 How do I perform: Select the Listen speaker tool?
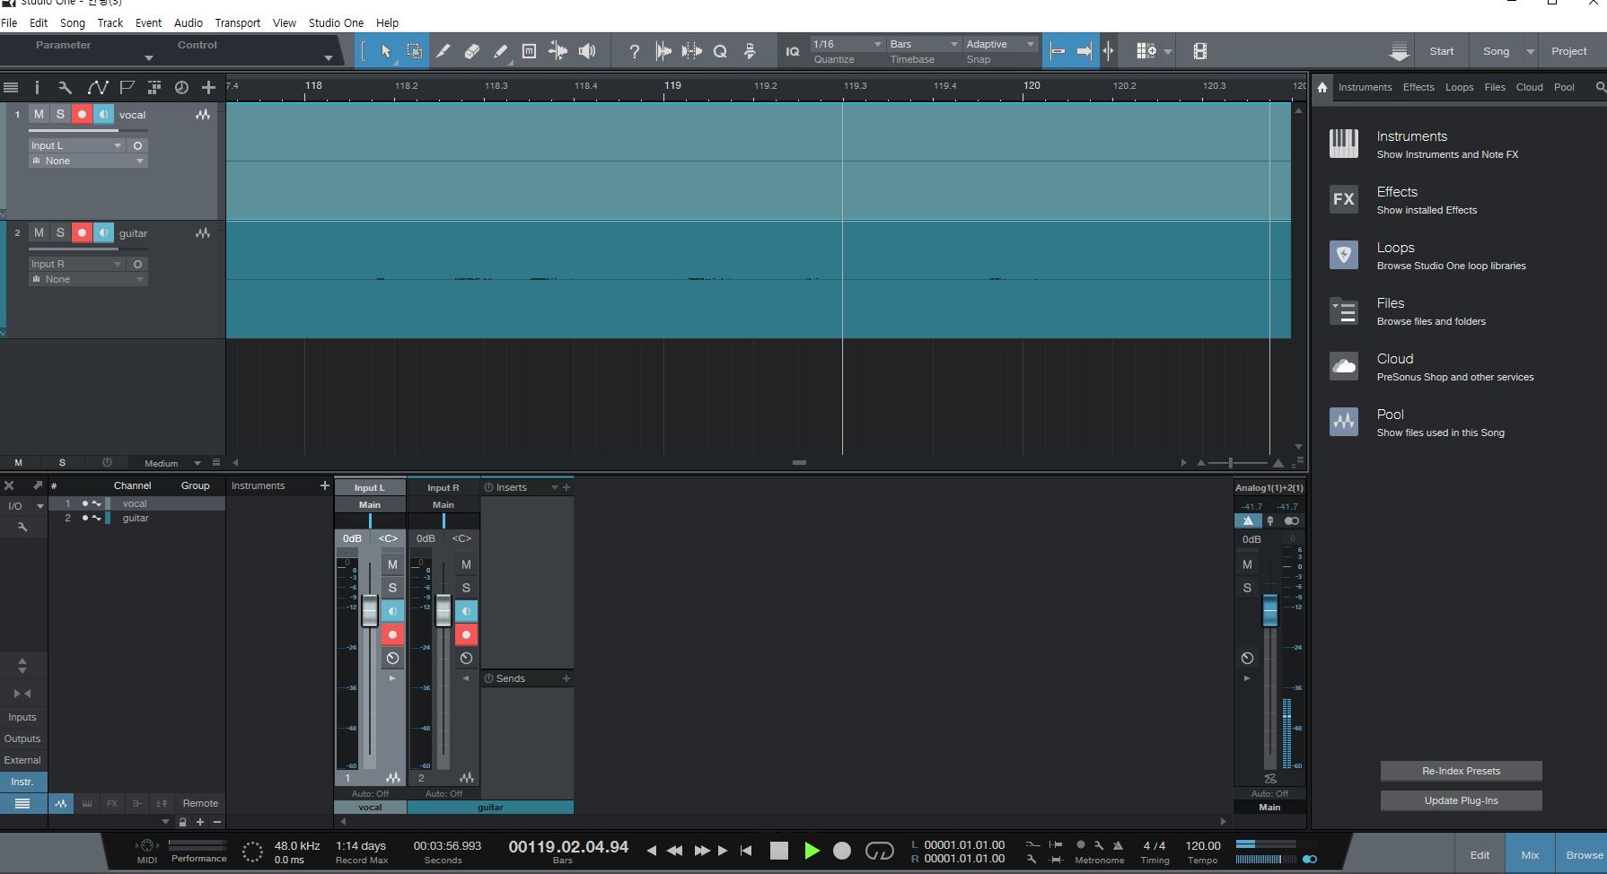(x=587, y=51)
